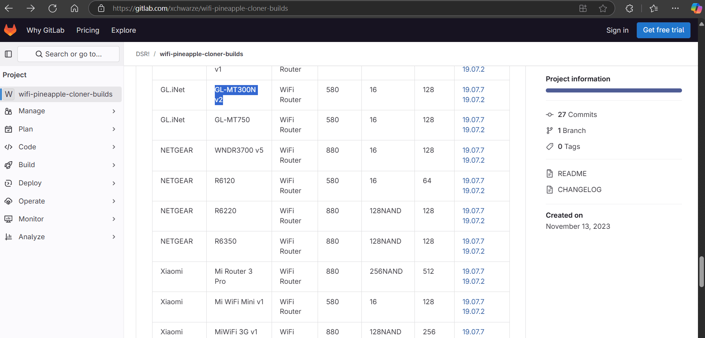Click the GitLab fox logo

coord(10,30)
